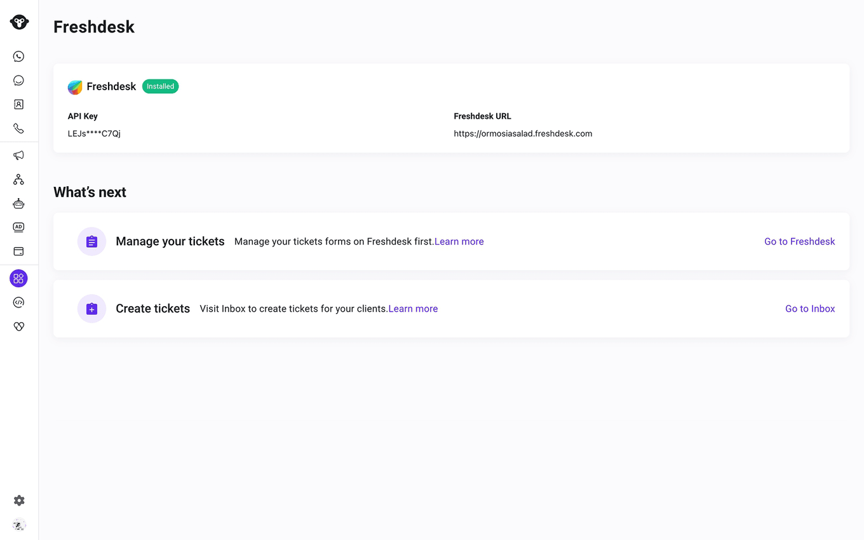Open the chat bubble icon in the sidebar

[x=18, y=81]
